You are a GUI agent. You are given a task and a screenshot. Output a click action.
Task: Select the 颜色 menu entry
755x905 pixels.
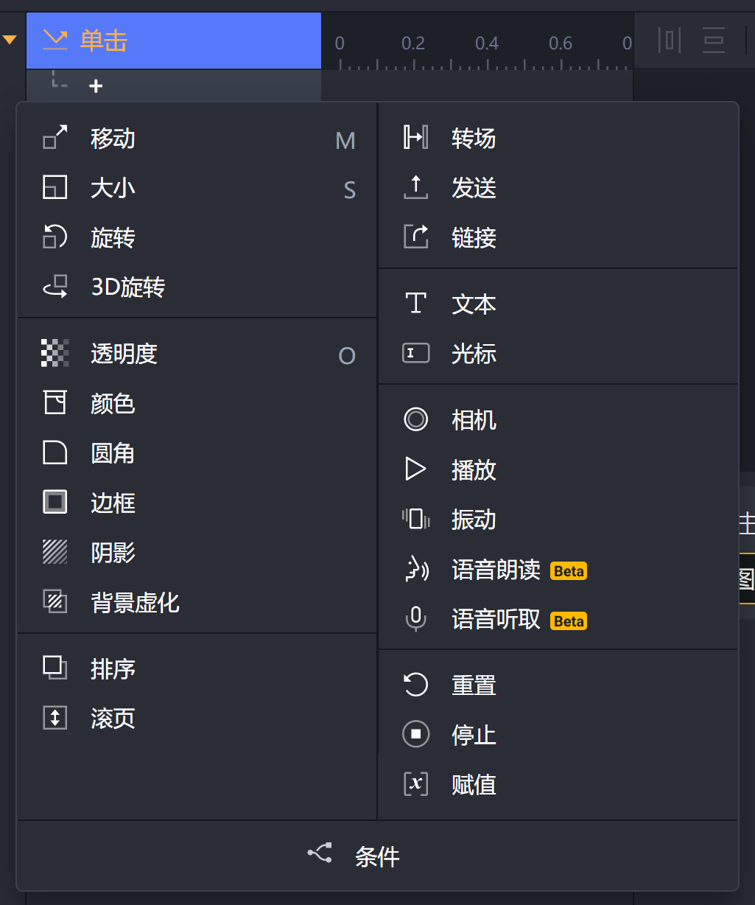(113, 403)
